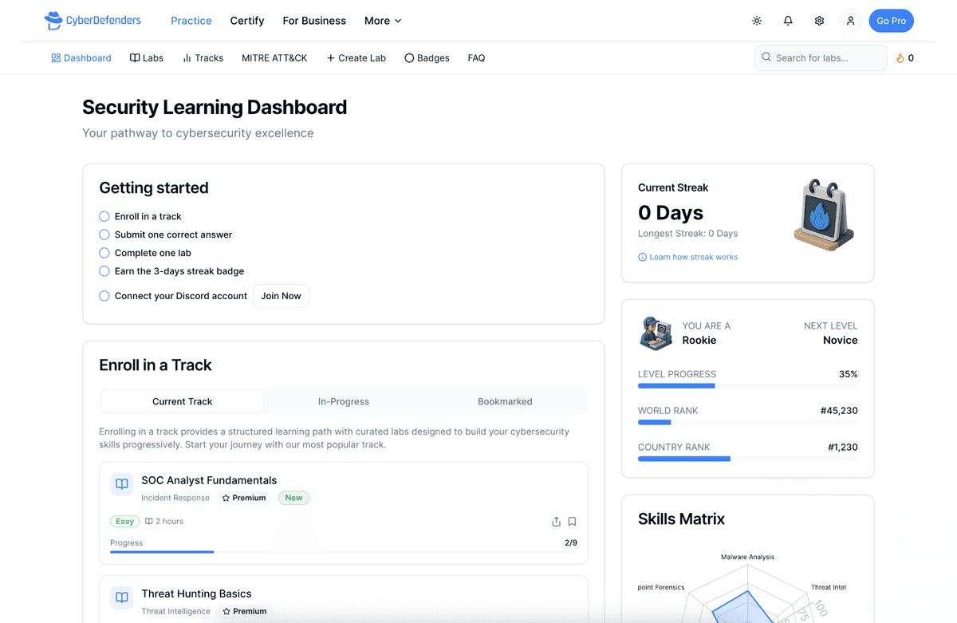Click the #1,230 country rank value
Screen dimensions: 957x623
(843, 448)
